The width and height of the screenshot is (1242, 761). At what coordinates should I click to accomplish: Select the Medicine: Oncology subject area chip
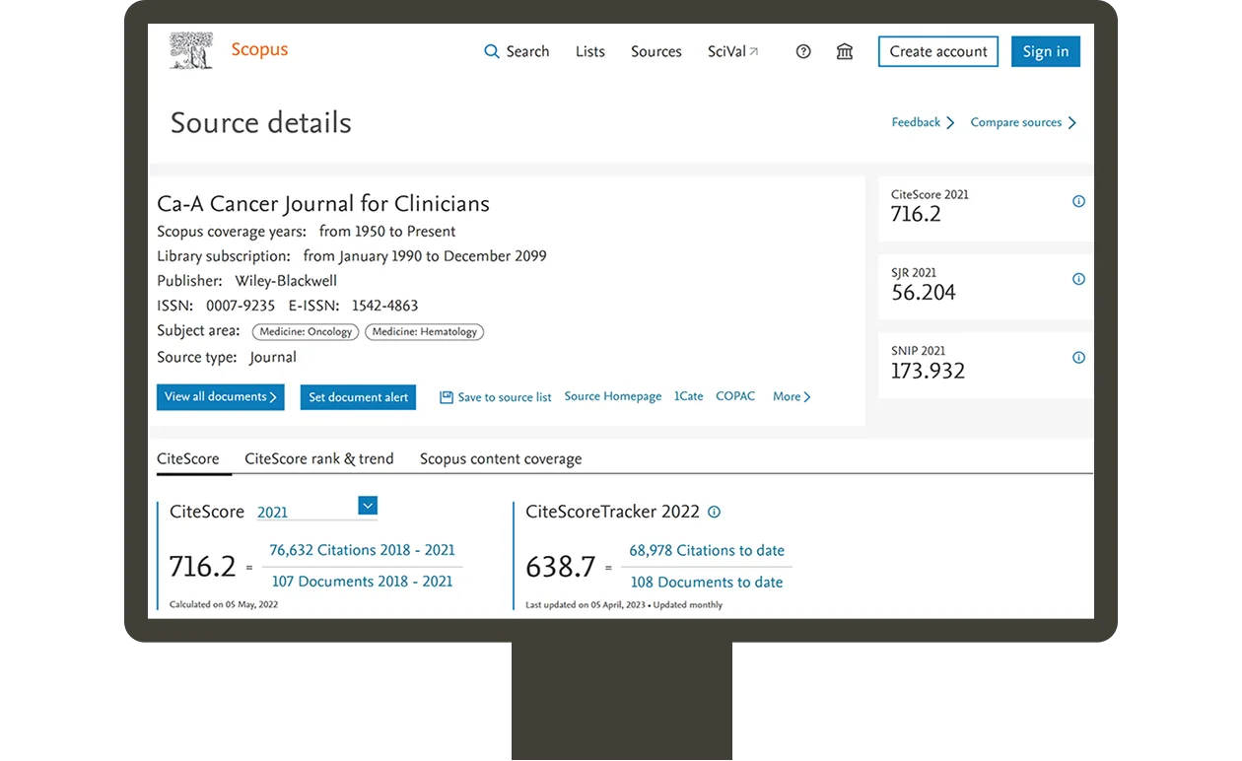coord(305,332)
